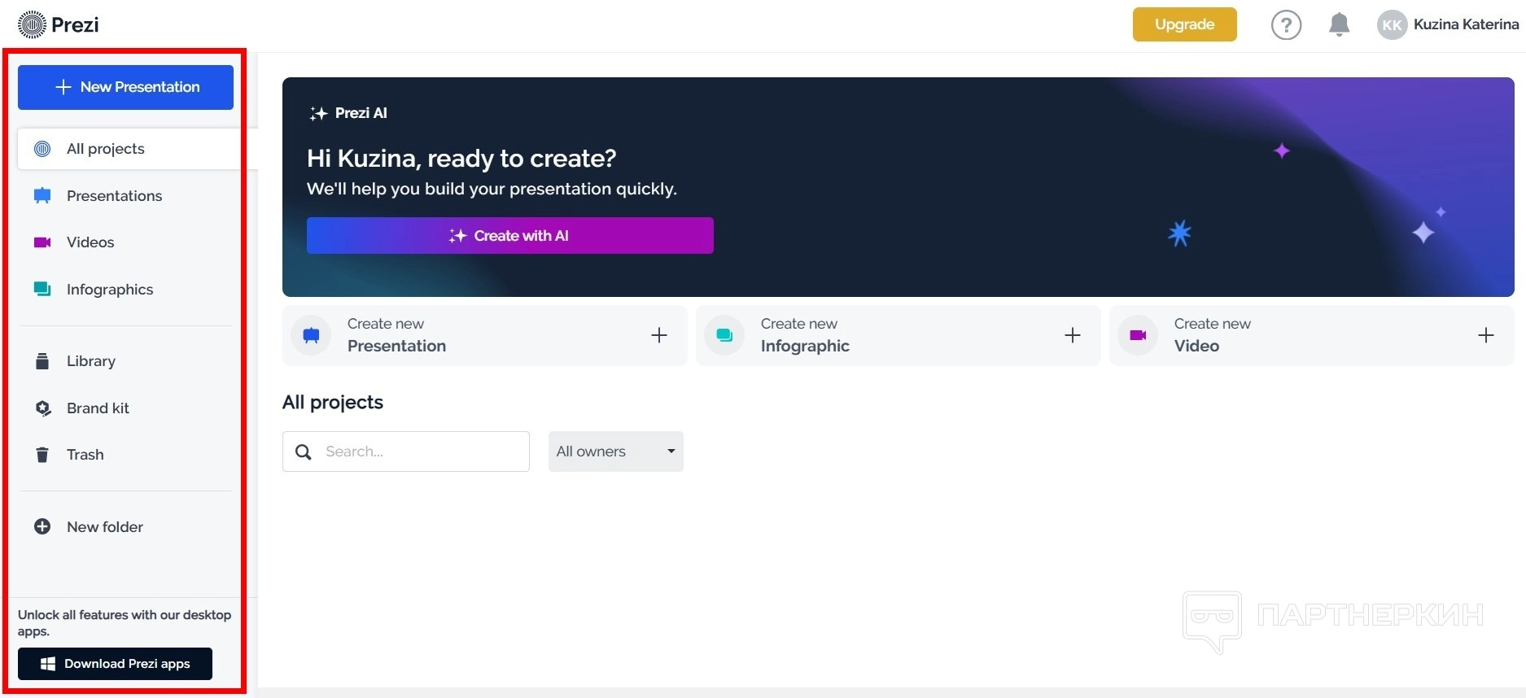The image size is (1526, 698).
Task: Click the KK user avatar
Action: point(1392,25)
